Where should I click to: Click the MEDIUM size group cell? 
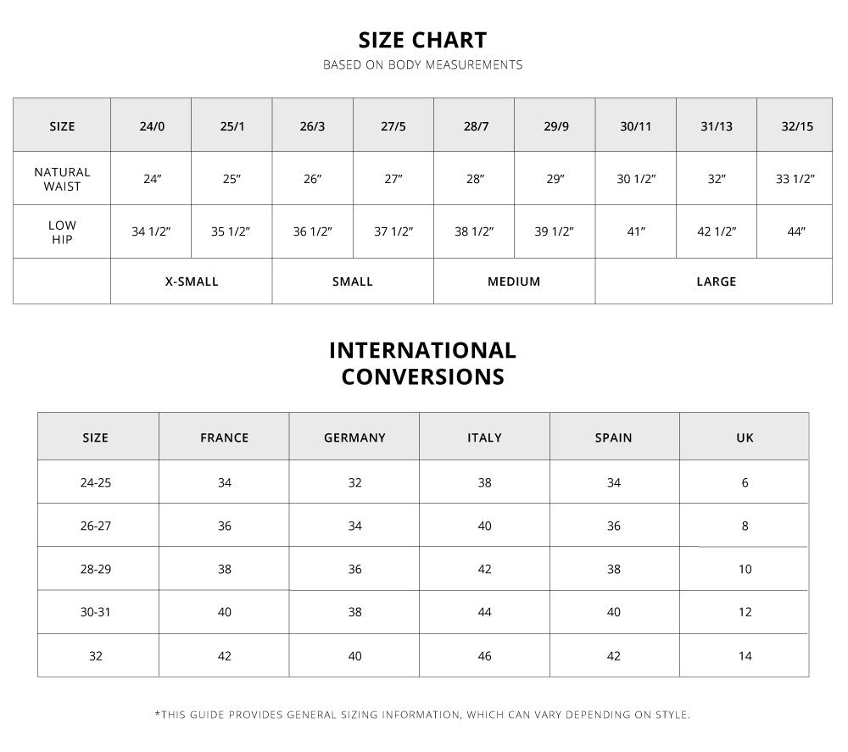point(514,281)
